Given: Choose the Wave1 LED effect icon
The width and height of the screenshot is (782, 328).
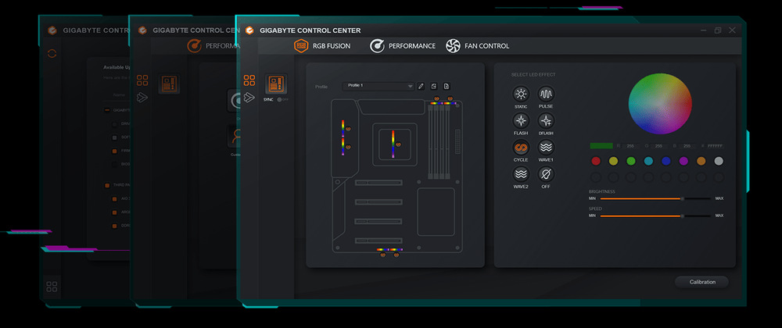Looking at the screenshot, I should 546,148.
